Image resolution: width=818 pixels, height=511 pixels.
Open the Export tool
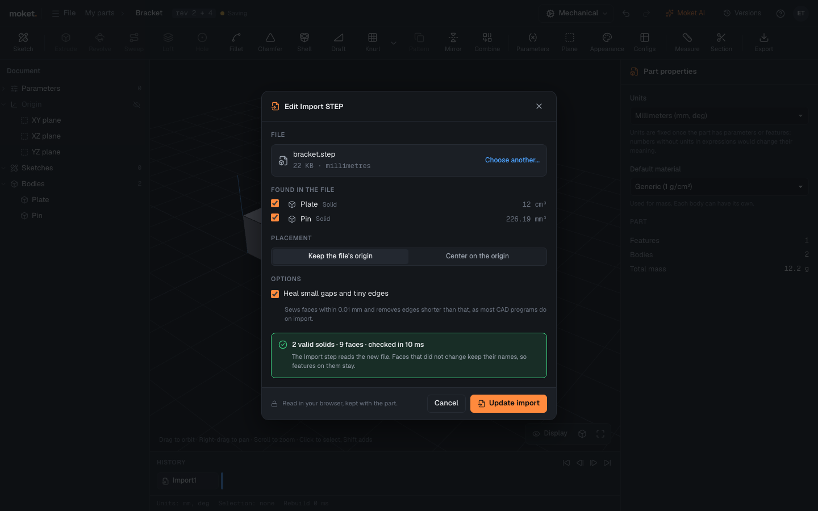764,42
